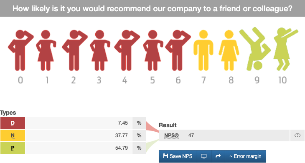Click the yellow N passives label

(x=13, y=135)
